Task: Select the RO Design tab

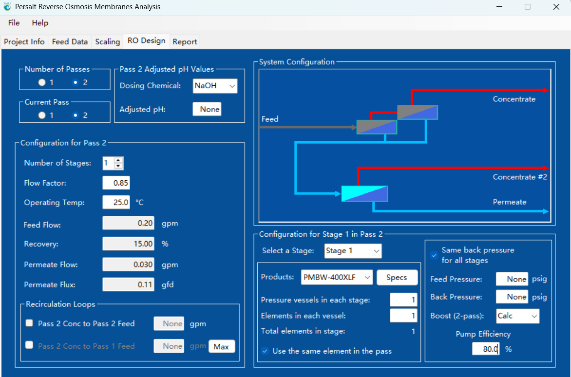Action: tap(146, 41)
